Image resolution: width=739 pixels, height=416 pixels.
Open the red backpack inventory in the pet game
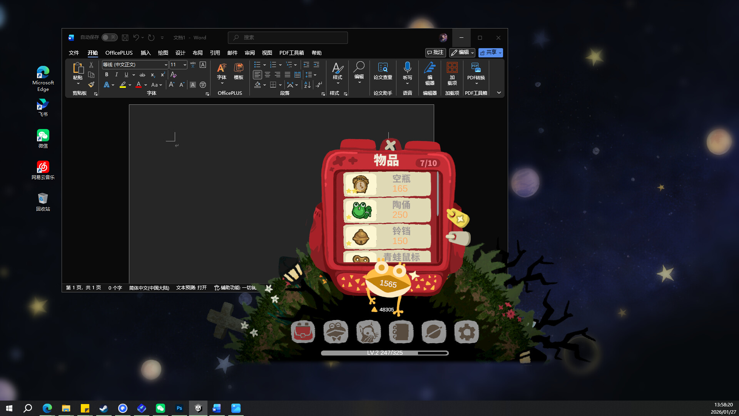303,332
